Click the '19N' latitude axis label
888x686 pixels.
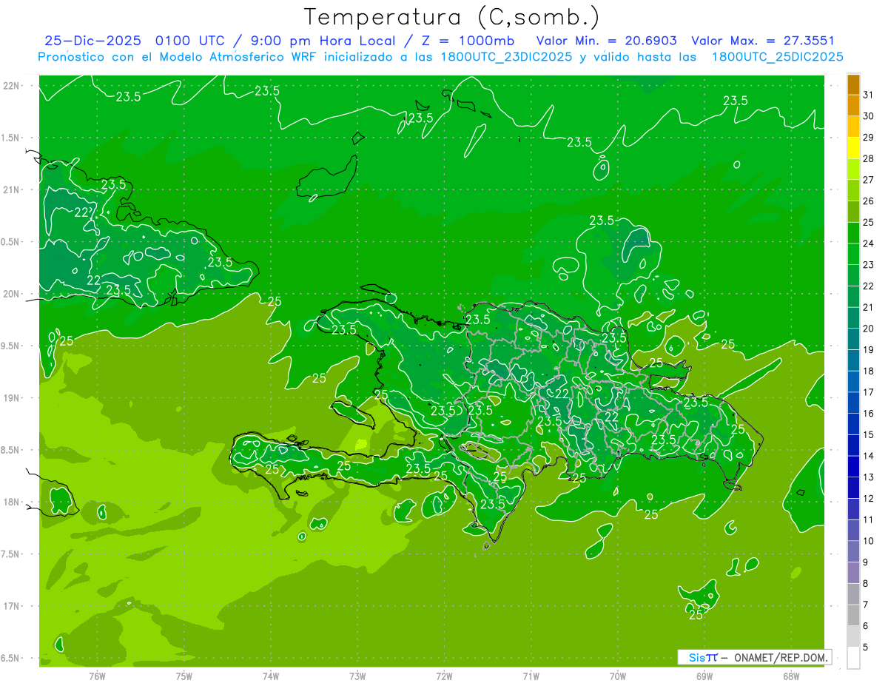coord(12,397)
